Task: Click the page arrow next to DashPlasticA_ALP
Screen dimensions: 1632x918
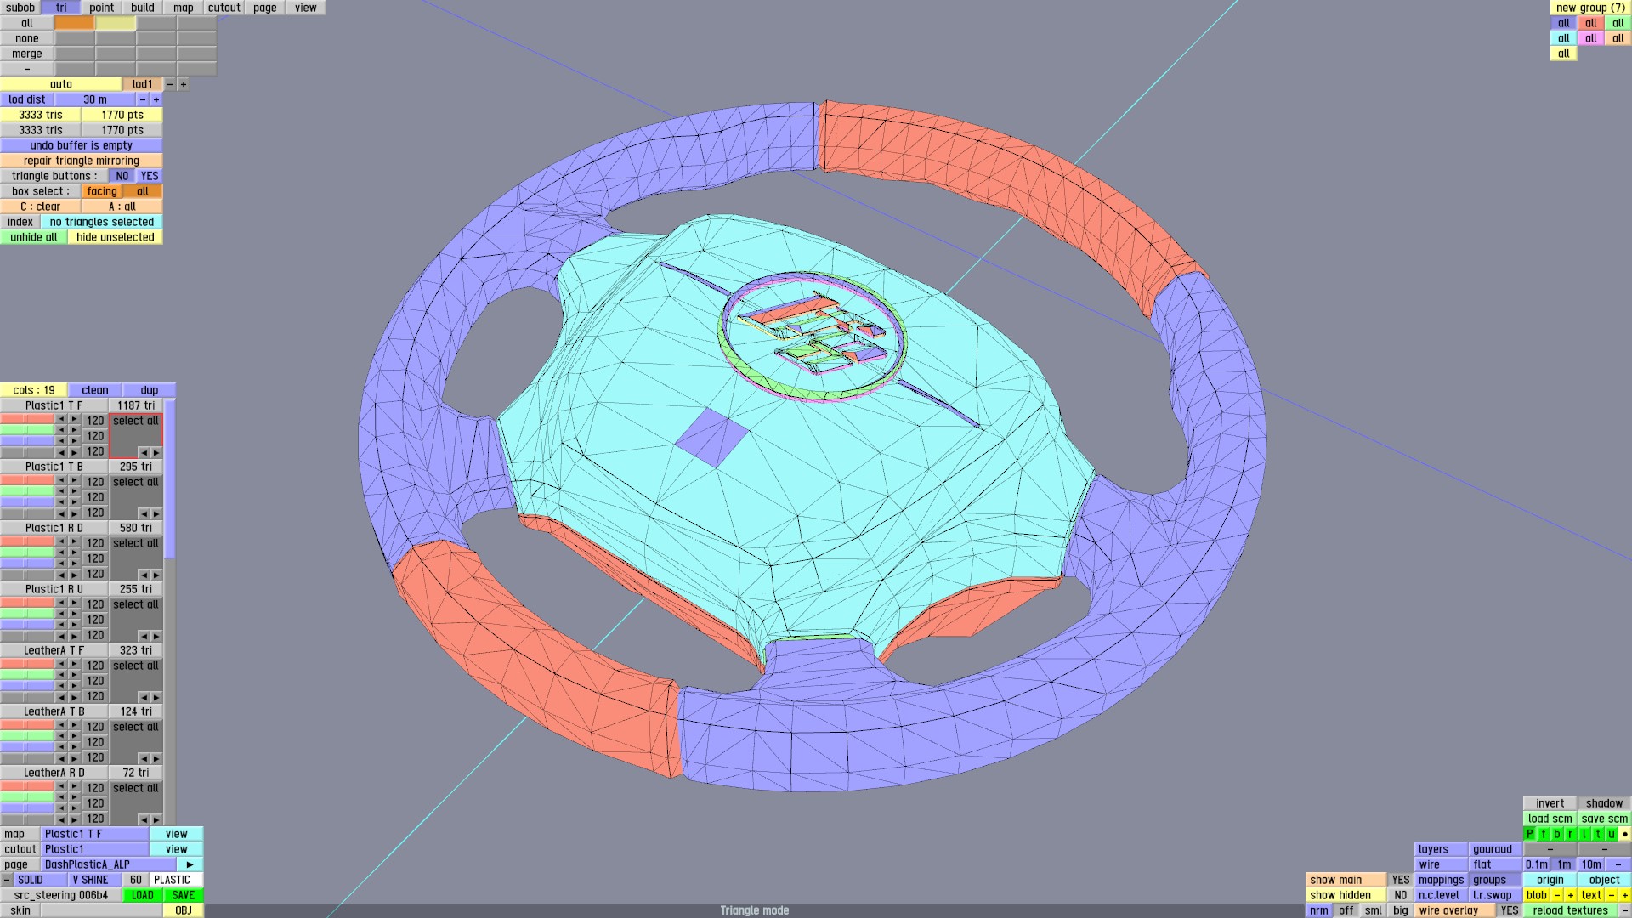Action: [190, 864]
